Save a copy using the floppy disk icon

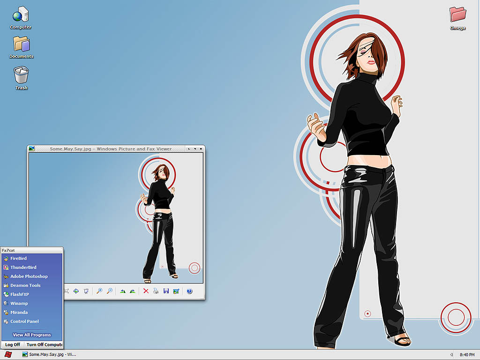click(x=166, y=291)
